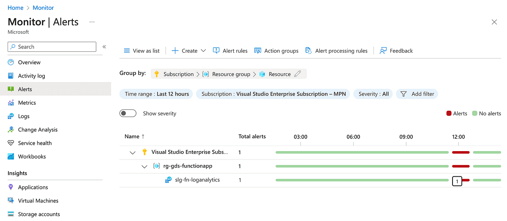Collapse the rg-gds-functionapp resource group
Viewport: 507px width, 221px height.
click(144, 166)
